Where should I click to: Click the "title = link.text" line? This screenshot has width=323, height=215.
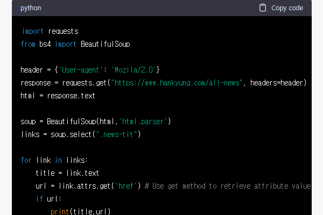point(67,173)
